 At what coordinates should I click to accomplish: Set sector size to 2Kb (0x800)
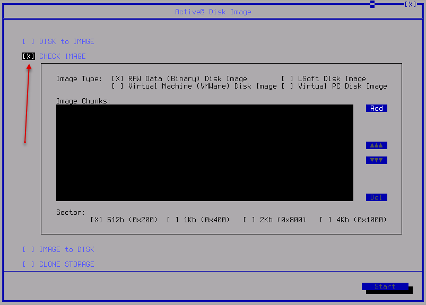[x=274, y=220]
